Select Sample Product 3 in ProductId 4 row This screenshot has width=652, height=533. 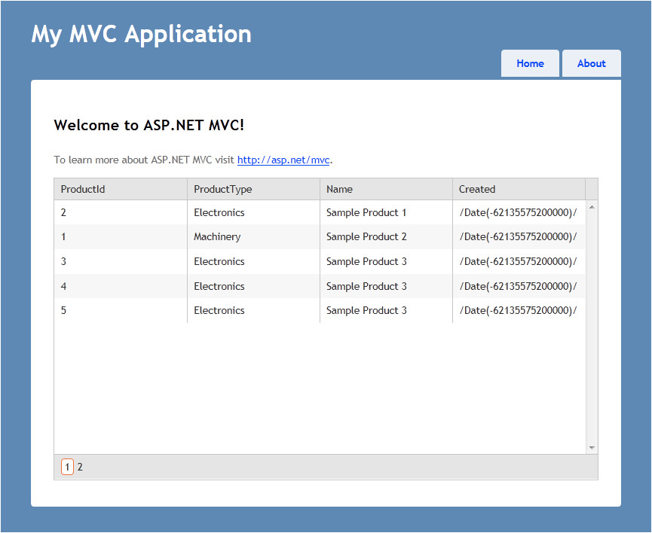[x=386, y=286]
